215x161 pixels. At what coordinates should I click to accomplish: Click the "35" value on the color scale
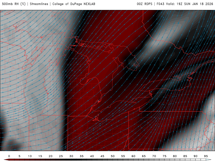click(82, 156)
